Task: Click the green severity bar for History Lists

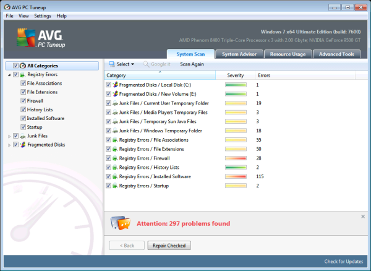Action: (236, 167)
